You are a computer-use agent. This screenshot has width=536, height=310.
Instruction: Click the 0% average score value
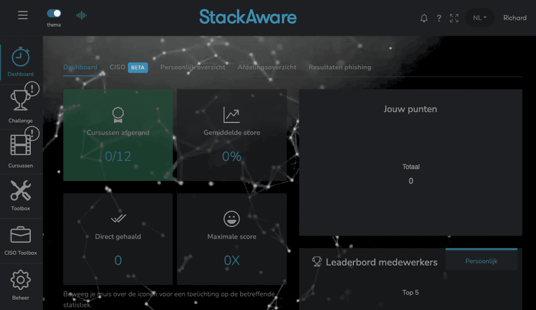click(232, 156)
